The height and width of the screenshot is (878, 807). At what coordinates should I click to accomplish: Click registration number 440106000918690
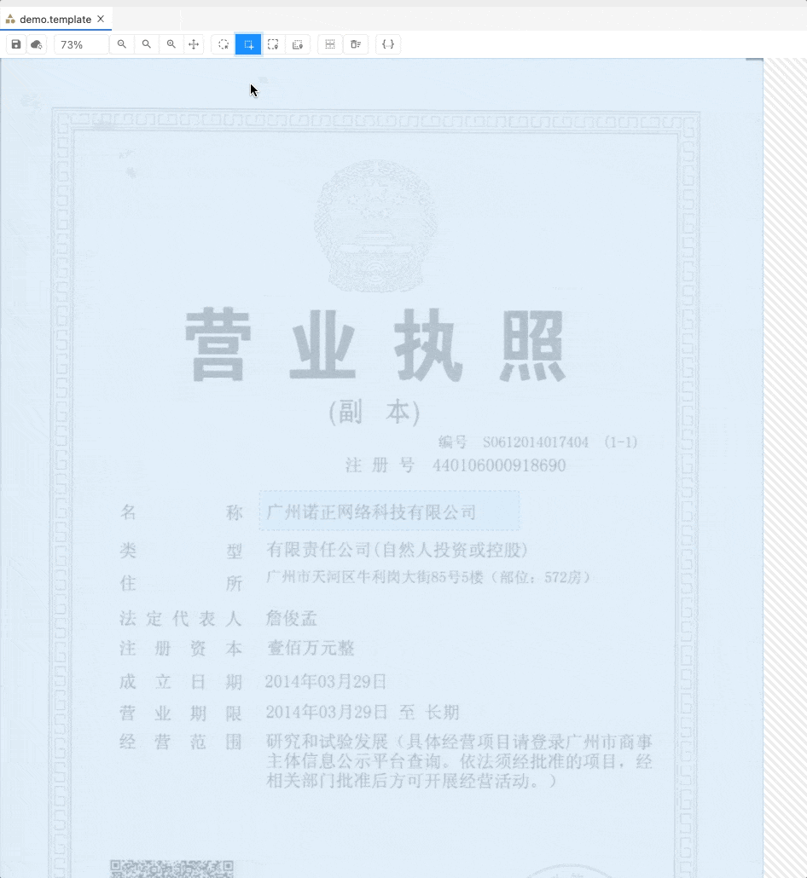point(499,465)
